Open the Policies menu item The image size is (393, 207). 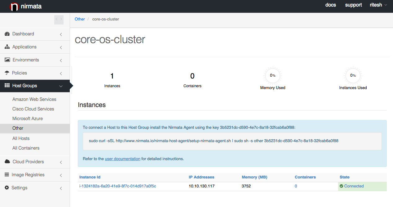click(x=35, y=73)
